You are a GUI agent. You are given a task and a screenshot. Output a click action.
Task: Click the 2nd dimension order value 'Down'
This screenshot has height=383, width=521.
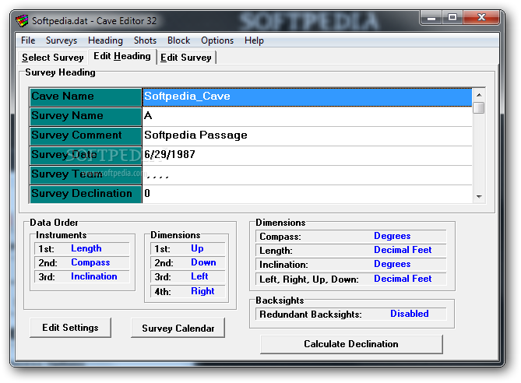click(203, 262)
